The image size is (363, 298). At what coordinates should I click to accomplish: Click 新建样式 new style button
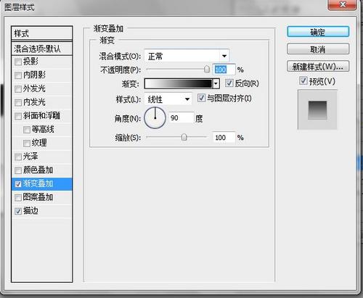[318, 67]
